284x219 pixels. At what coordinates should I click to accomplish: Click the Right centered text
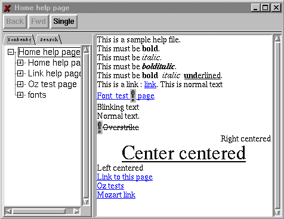coord(246,138)
